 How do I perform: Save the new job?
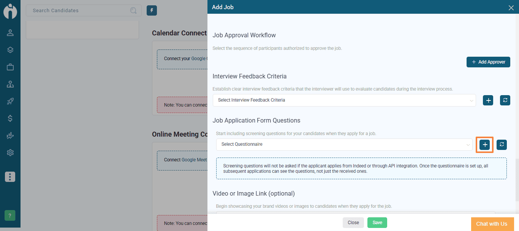pyautogui.click(x=377, y=223)
